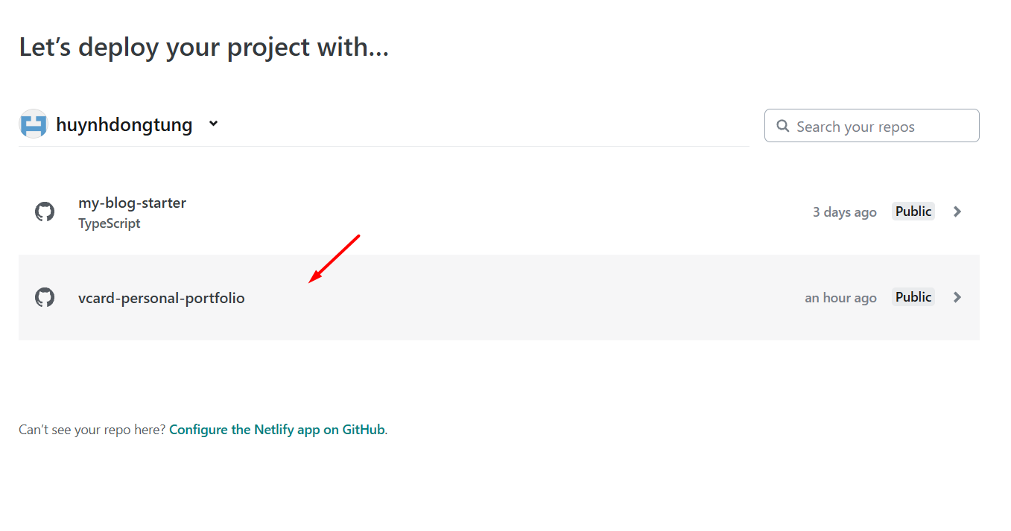1011x531 pixels.
Task: Click the chevron arrow on my-blog-starter row
Action: 957,212
